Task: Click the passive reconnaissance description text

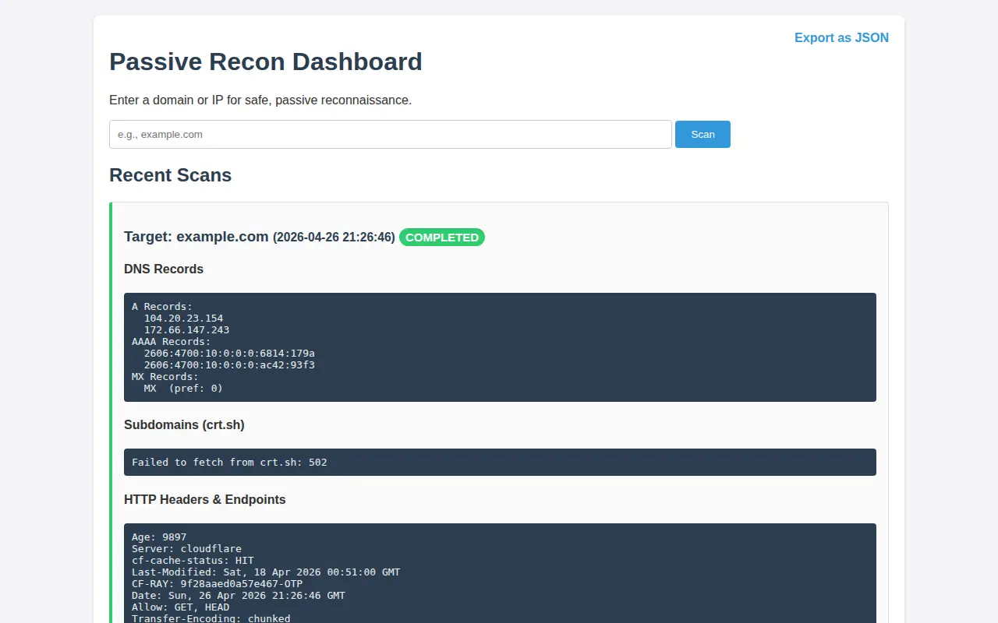Action: tap(260, 100)
